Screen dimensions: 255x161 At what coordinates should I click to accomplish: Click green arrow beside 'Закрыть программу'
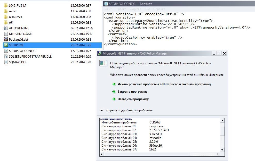(x=114, y=92)
